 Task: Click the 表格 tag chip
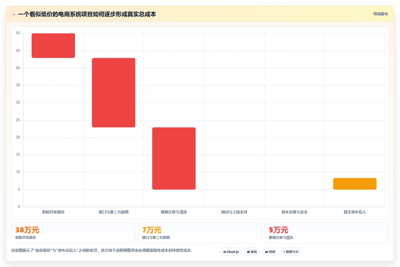252,252
